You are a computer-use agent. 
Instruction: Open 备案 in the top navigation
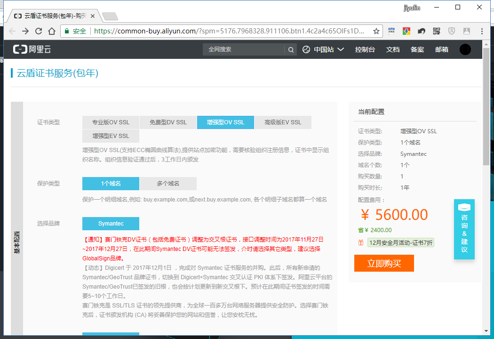(x=417, y=49)
